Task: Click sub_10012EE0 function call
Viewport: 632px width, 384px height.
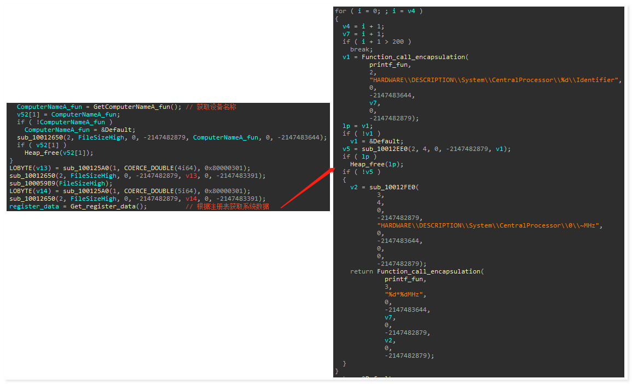Action: 385,149
